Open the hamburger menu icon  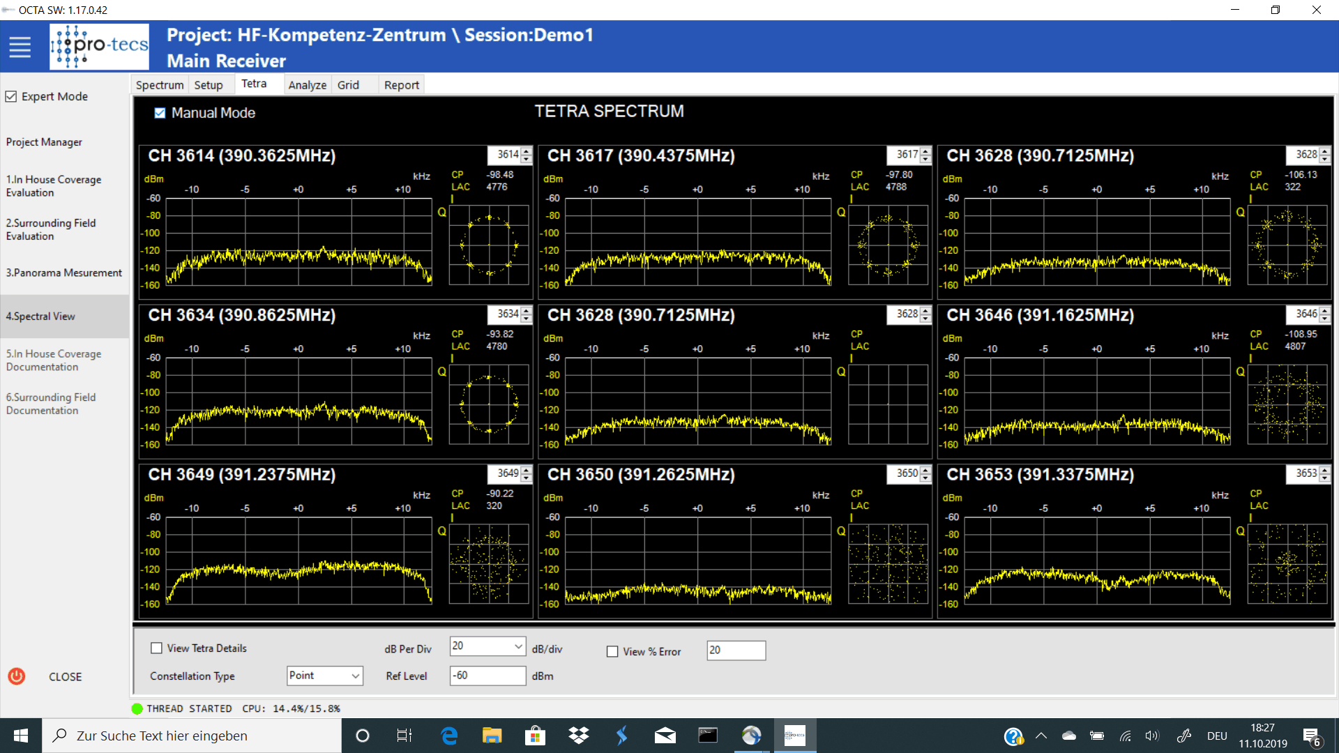[x=20, y=47]
